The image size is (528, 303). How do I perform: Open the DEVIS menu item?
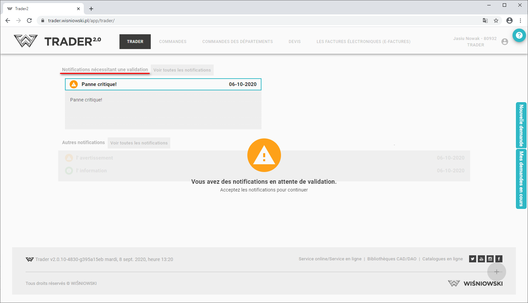pyautogui.click(x=294, y=42)
